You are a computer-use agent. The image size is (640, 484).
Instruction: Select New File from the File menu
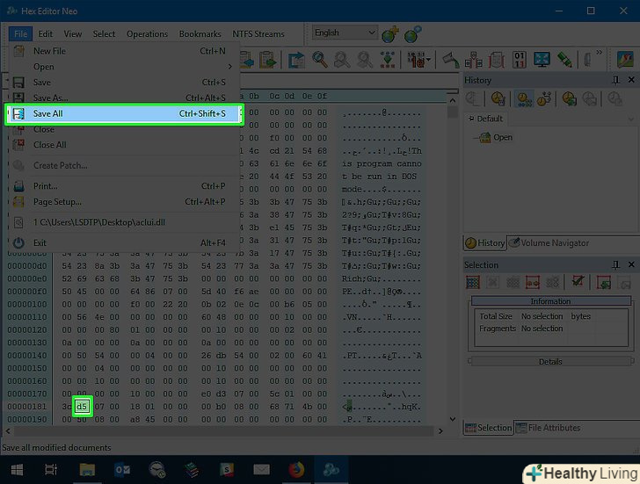[124, 51]
